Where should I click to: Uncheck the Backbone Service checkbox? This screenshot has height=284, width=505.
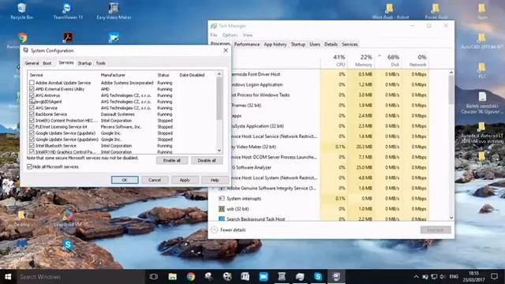pos(32,114)
